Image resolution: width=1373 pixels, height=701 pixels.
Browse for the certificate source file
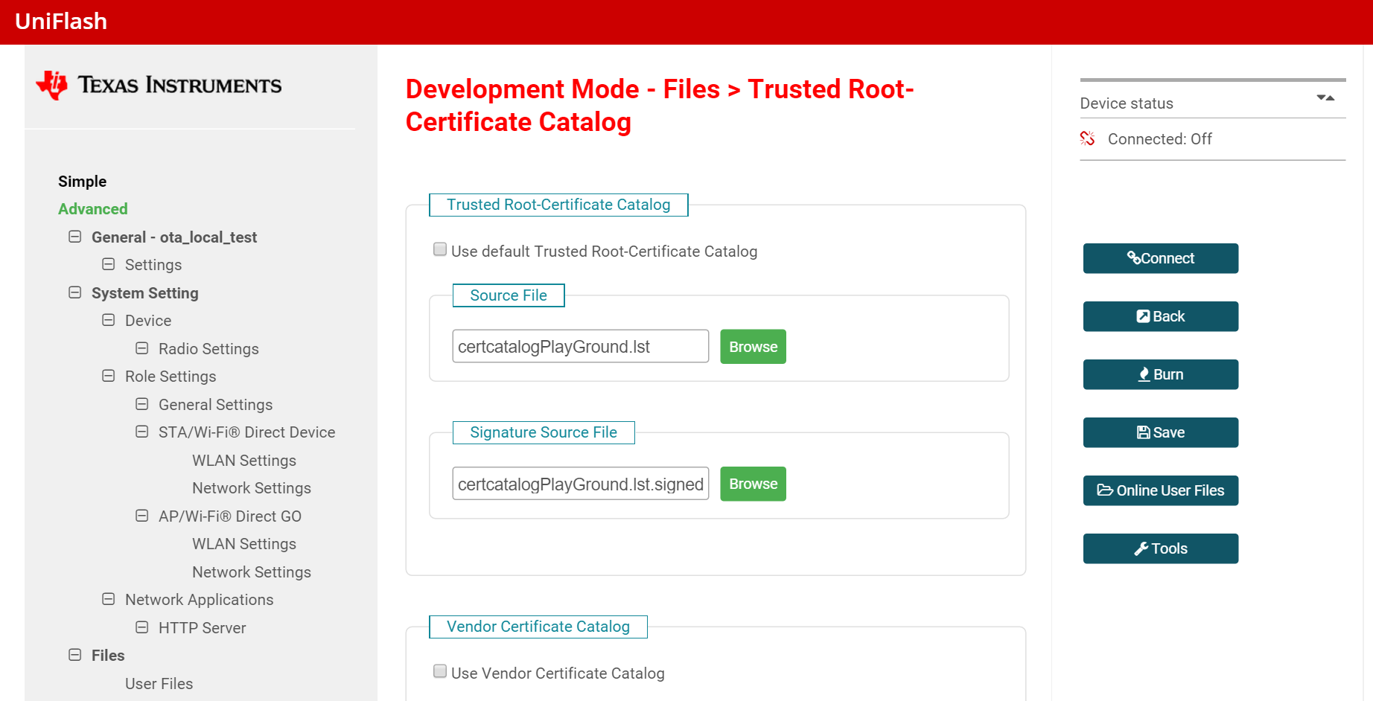coord(753,347)
